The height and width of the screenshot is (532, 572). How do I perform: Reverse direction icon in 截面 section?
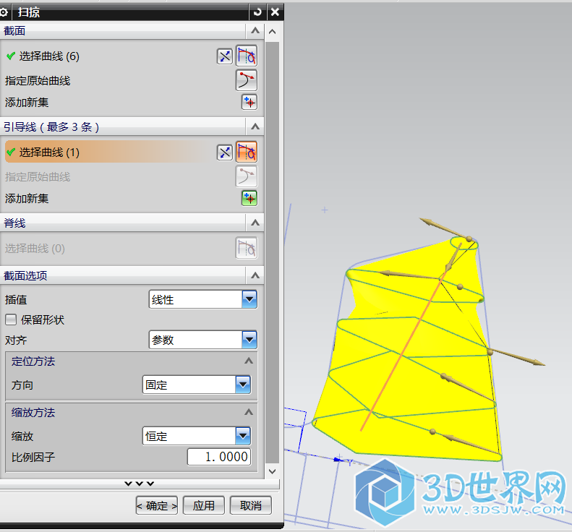225,56
